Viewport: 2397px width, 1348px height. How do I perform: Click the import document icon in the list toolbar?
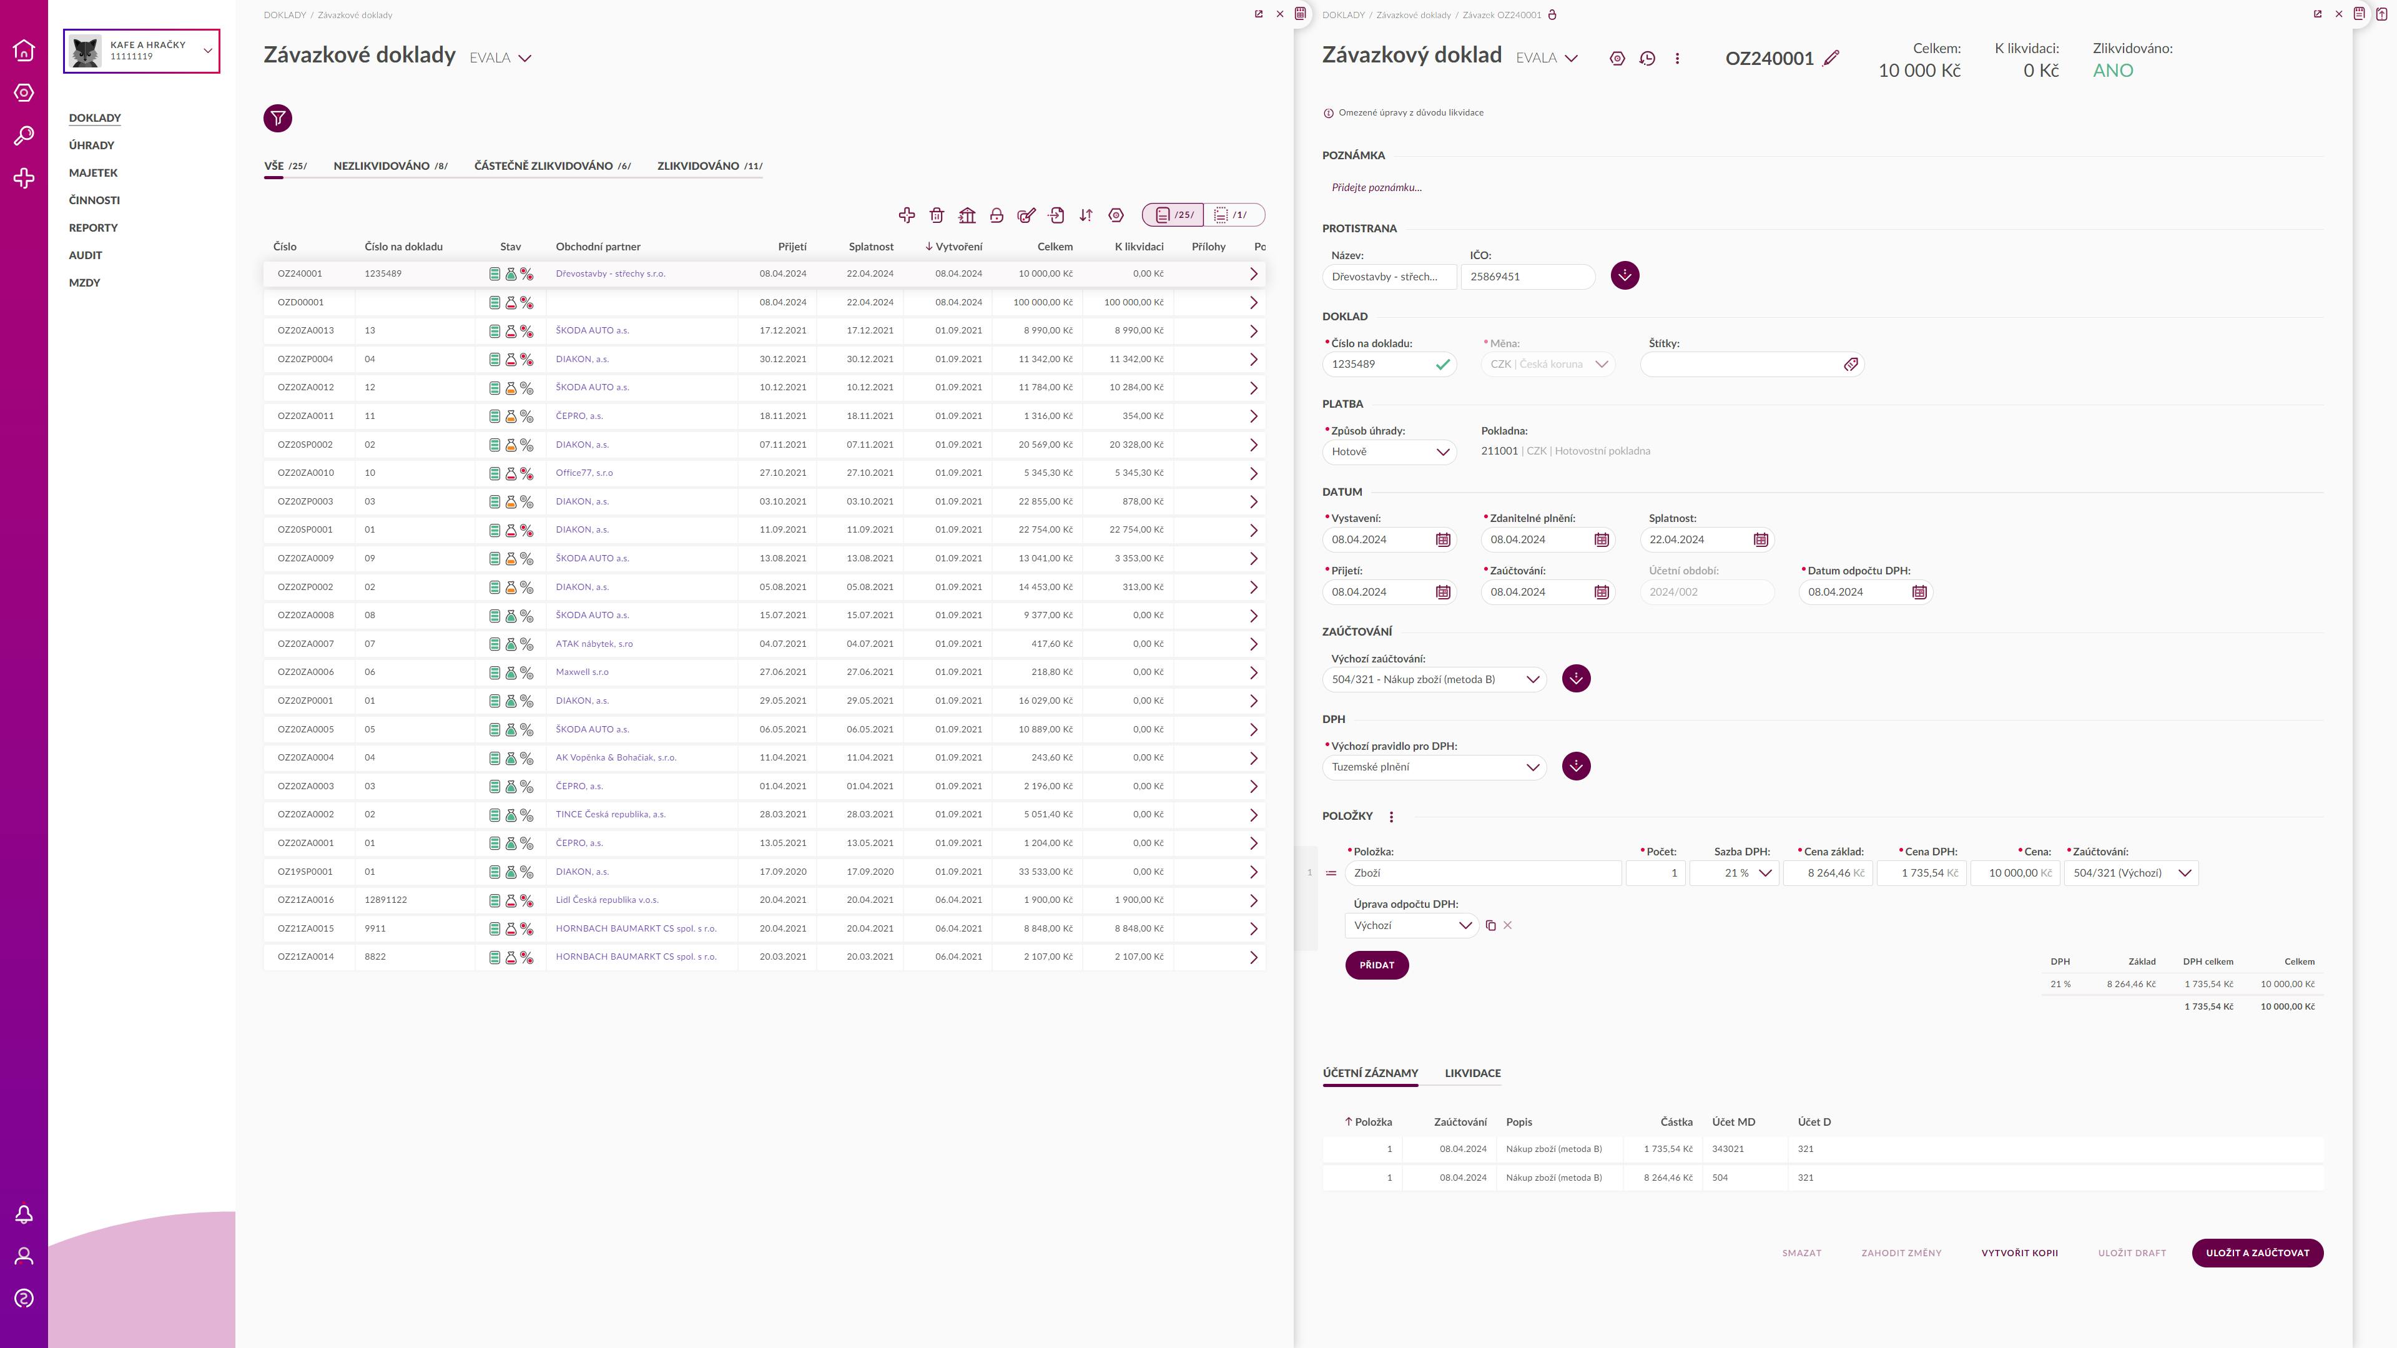pyautogui.click(x=1056, y=216)
